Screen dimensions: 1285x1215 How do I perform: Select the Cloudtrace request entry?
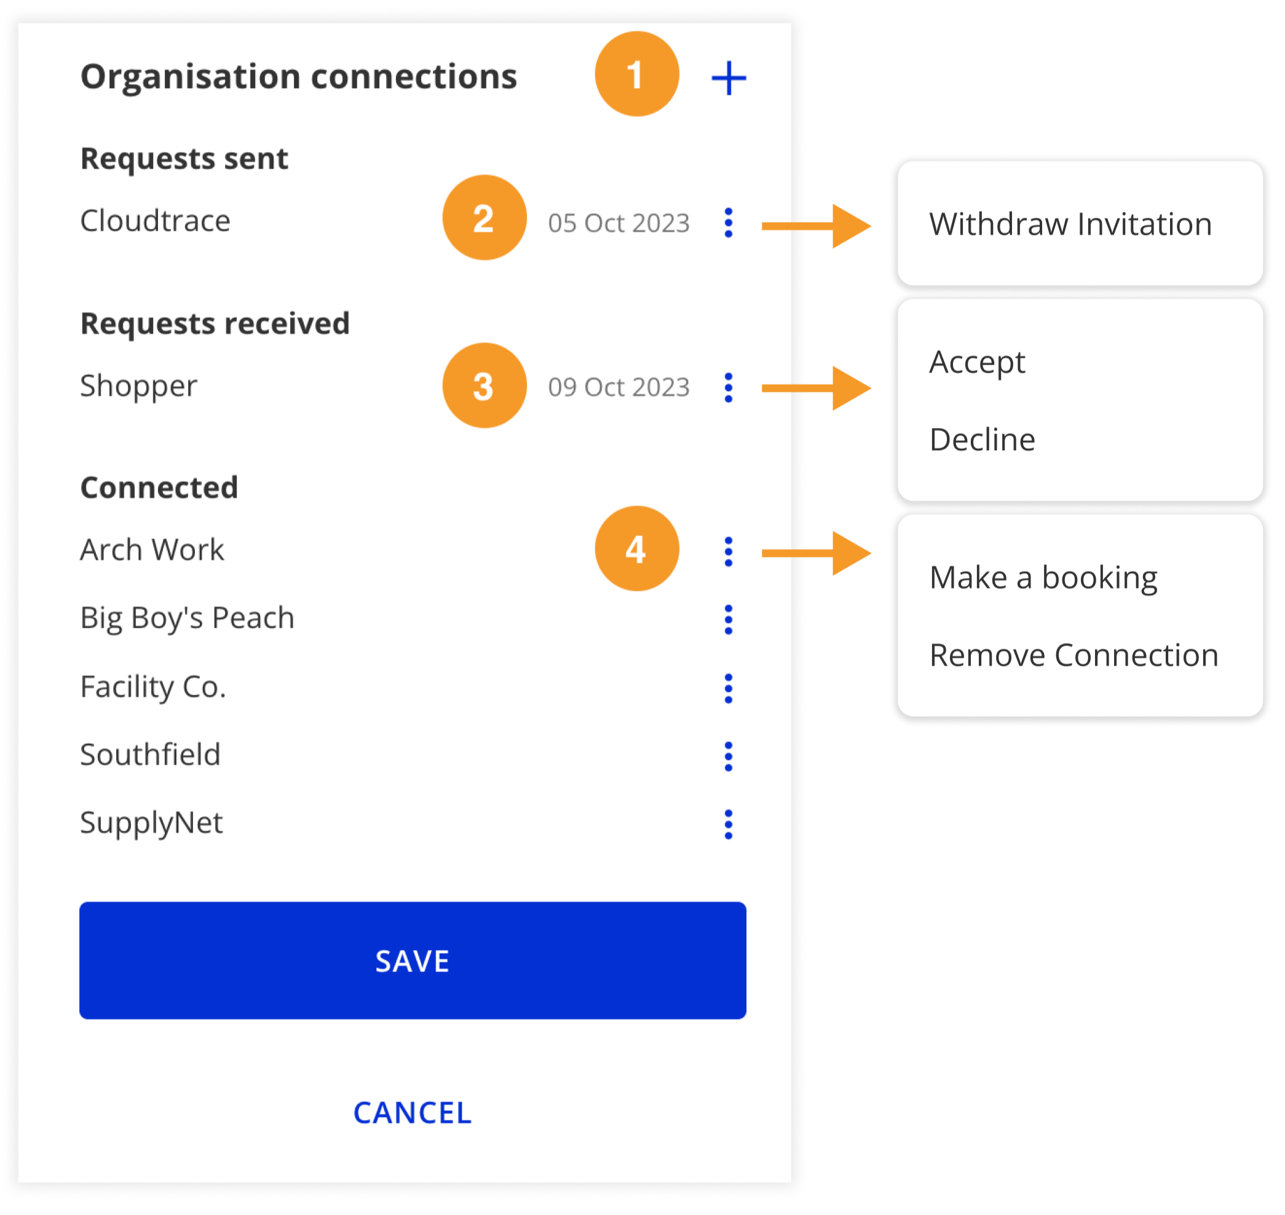click(x=156, y=221)
